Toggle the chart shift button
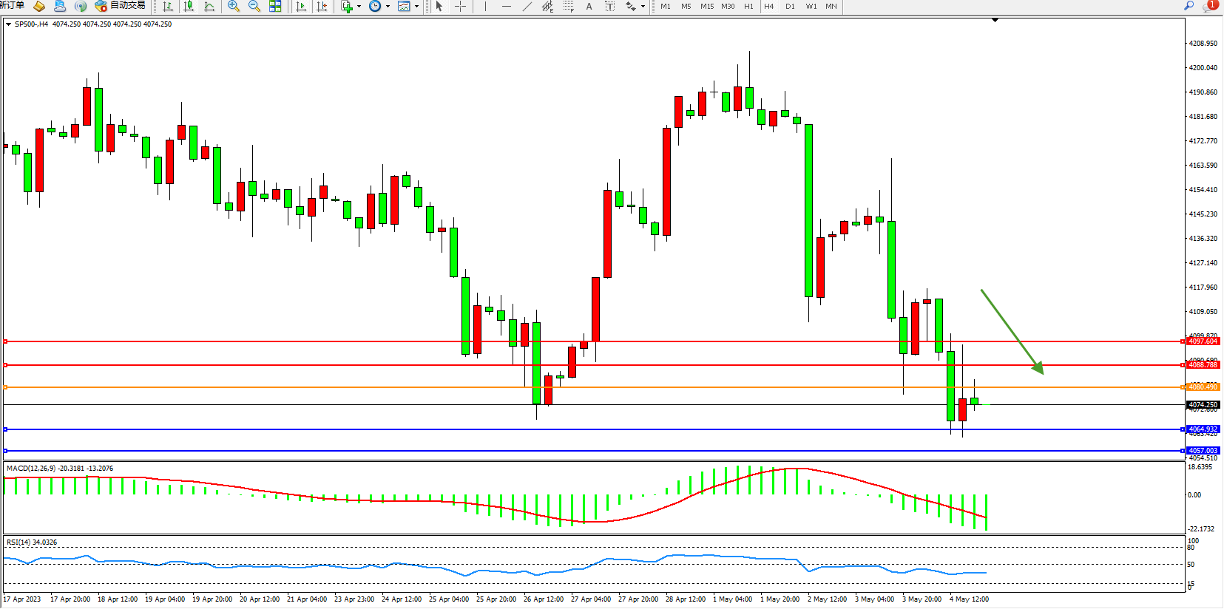1224x609 pixels. (x=322, y=7)
